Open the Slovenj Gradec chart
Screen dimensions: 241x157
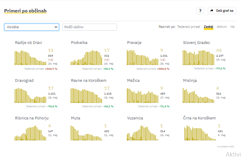(198, 58)
